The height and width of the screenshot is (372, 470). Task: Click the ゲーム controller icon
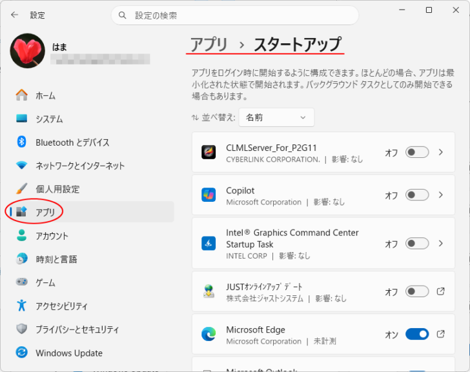[x=21, y=282]
